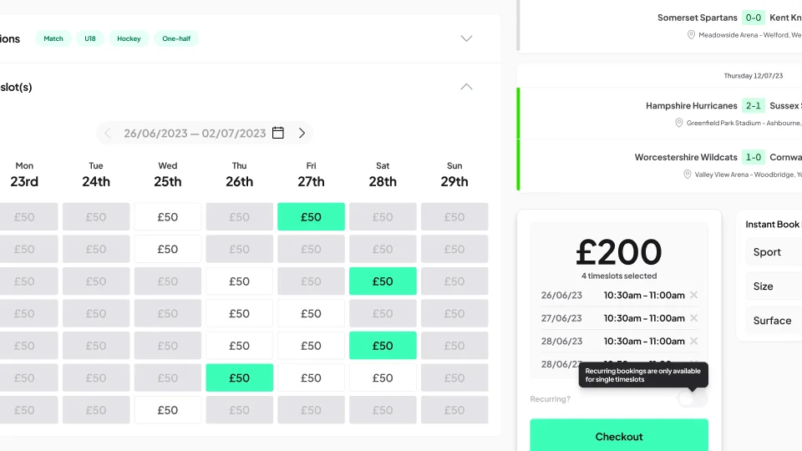Select the One-half tag
This screenshot has width=802, height=451.
(x=176, y=38)
